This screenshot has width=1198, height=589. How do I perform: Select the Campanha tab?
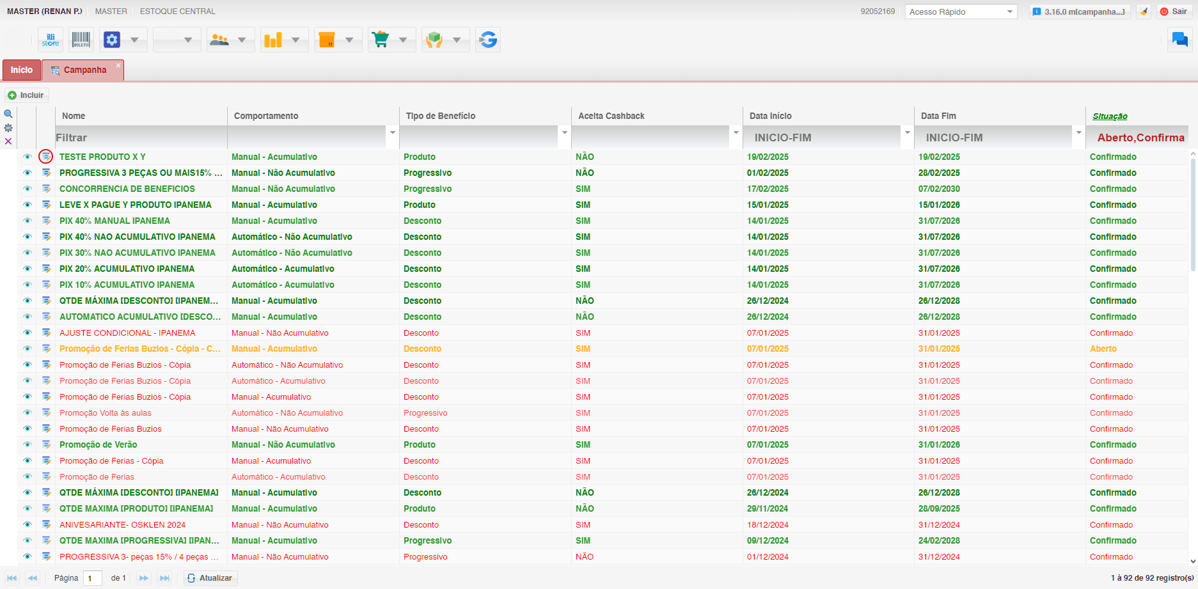(x=84, y=70)
